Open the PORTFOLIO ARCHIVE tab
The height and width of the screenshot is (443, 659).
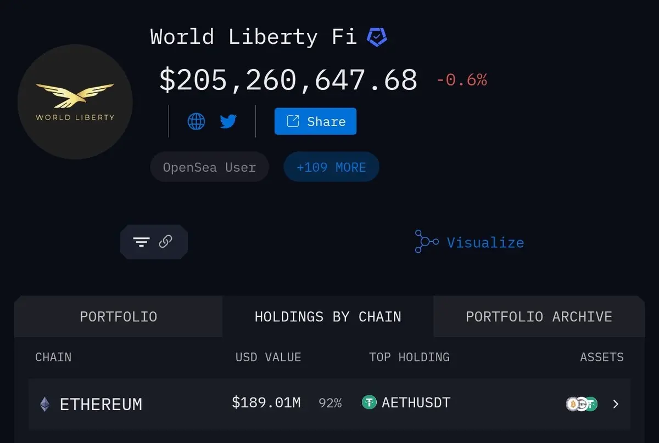coord(539,316)
